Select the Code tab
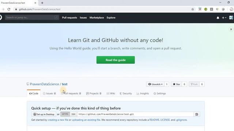 click(34, 94)
